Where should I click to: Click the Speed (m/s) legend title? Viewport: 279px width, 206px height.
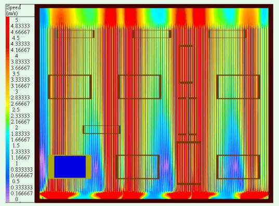[x=14, y=10]
